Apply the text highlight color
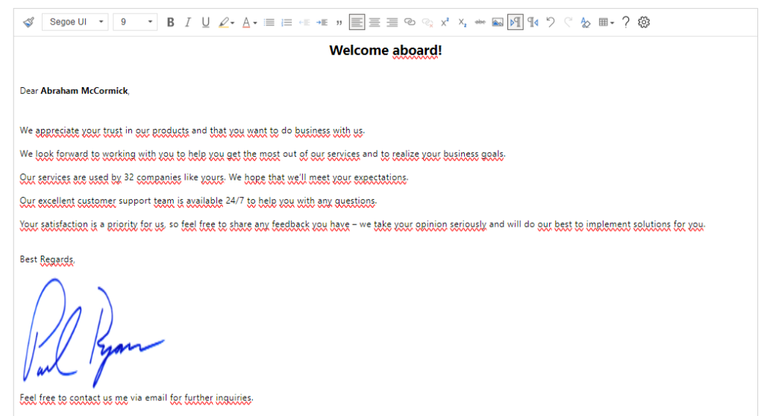The width and height of the screenshot is (764, 416). [224, 22]
